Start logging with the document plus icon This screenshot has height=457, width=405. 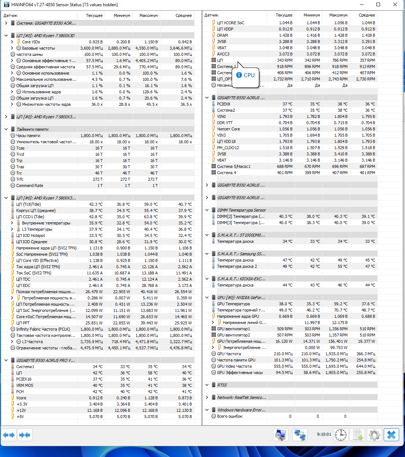358,435
